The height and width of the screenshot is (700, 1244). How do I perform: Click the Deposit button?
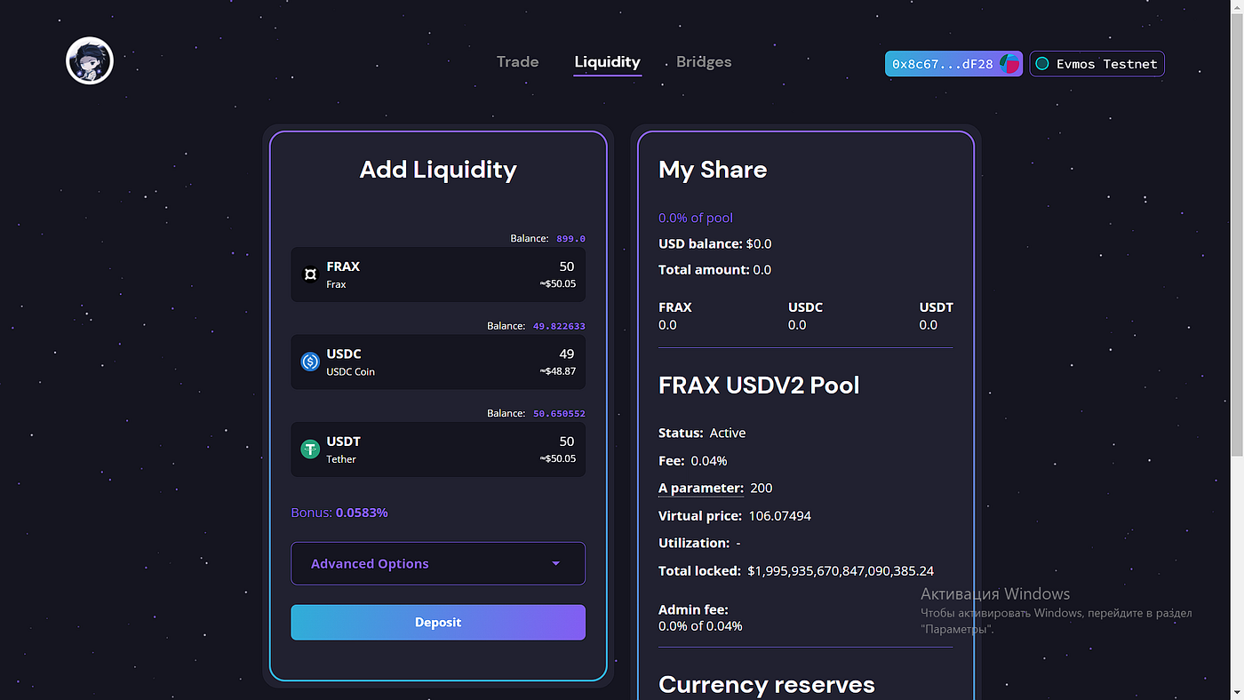click(438, 623)
